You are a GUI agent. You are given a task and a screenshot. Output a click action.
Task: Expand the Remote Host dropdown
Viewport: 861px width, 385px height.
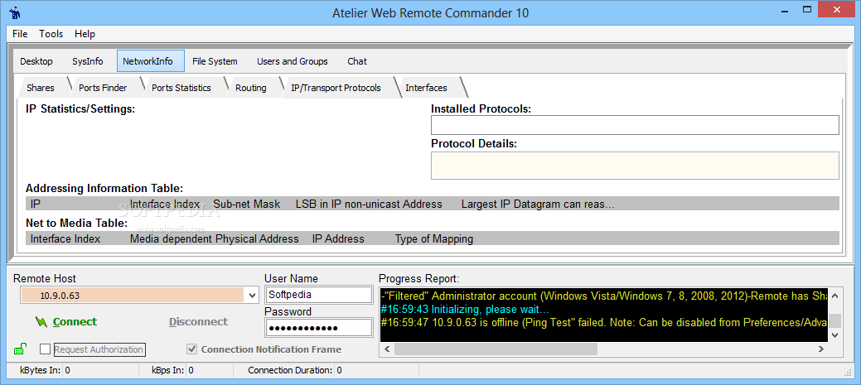coord(252,296)
